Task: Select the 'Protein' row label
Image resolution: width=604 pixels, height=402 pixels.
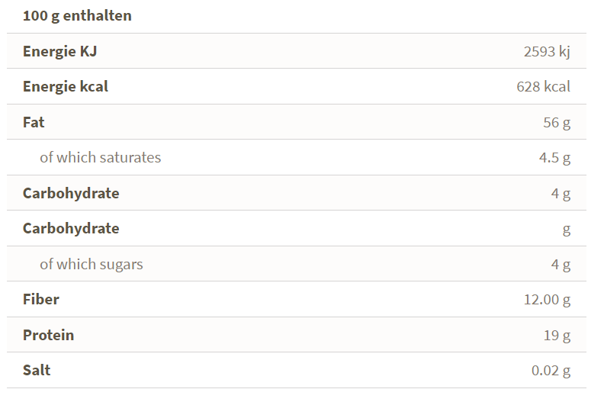Action: point(48,335)
